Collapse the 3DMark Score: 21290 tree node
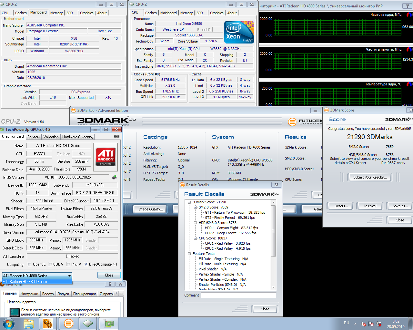Screen dimensions: 413x330 (x=189, y=202)
